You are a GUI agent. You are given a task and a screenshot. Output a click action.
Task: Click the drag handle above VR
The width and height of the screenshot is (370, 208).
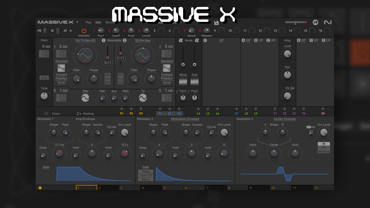click(x=323, y=109)
